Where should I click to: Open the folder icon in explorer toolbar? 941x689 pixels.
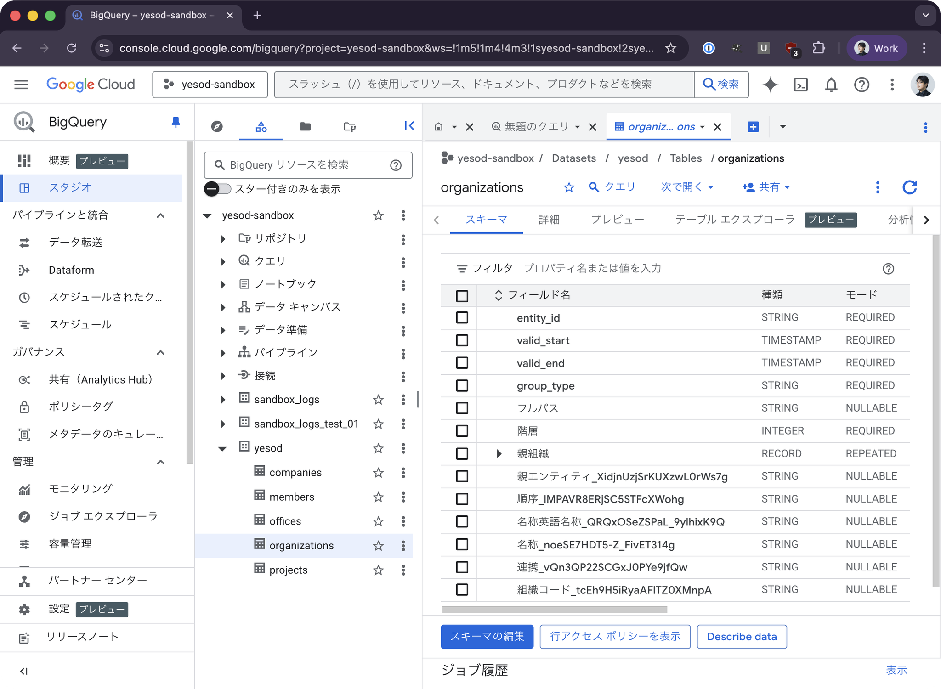[305, 126]
